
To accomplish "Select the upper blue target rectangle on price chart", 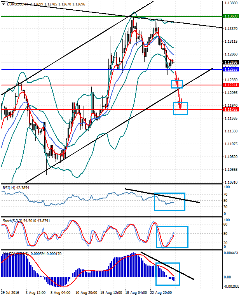I will pyautogui.click(x=177, y=83).
